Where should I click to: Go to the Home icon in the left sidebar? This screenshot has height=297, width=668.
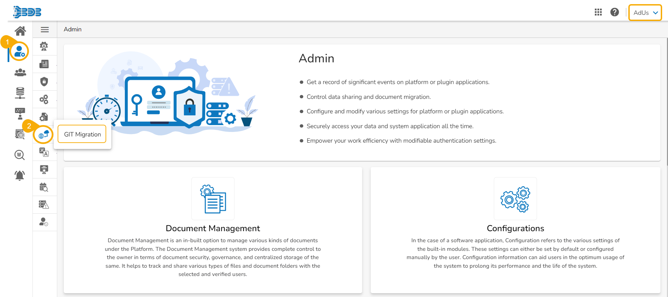coord(20,31)
